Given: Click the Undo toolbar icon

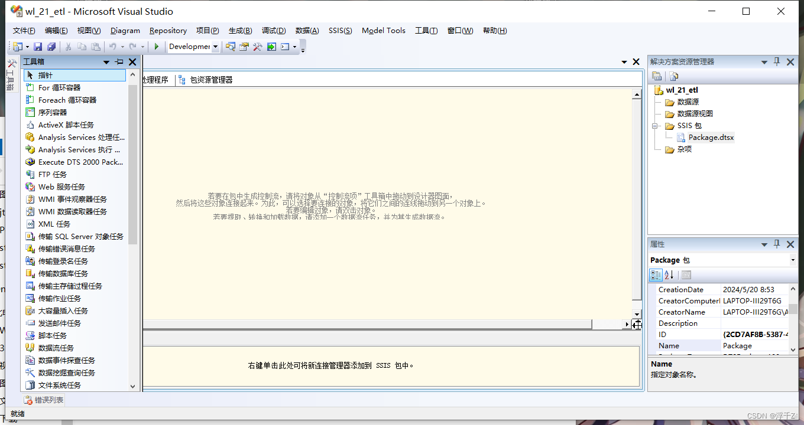Looking at the screenshot, I should (112, 47).
